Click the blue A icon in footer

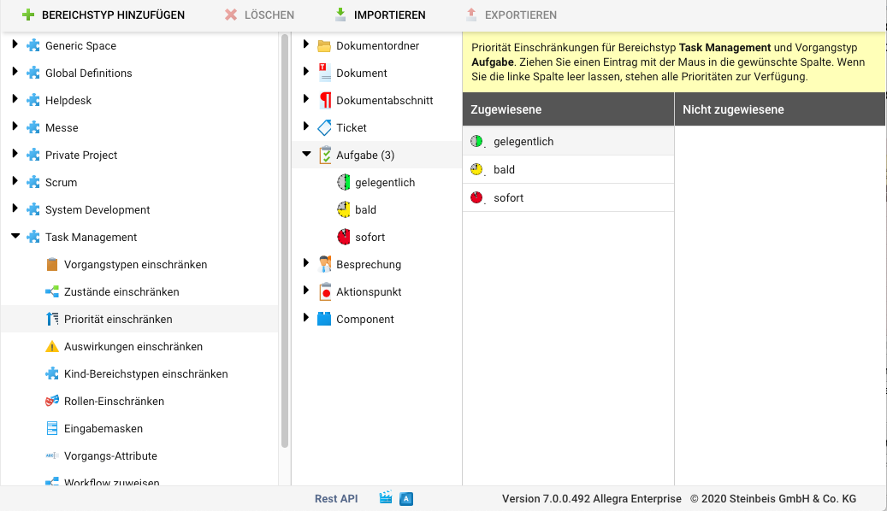pyautogui.click(x=407, y=499)
